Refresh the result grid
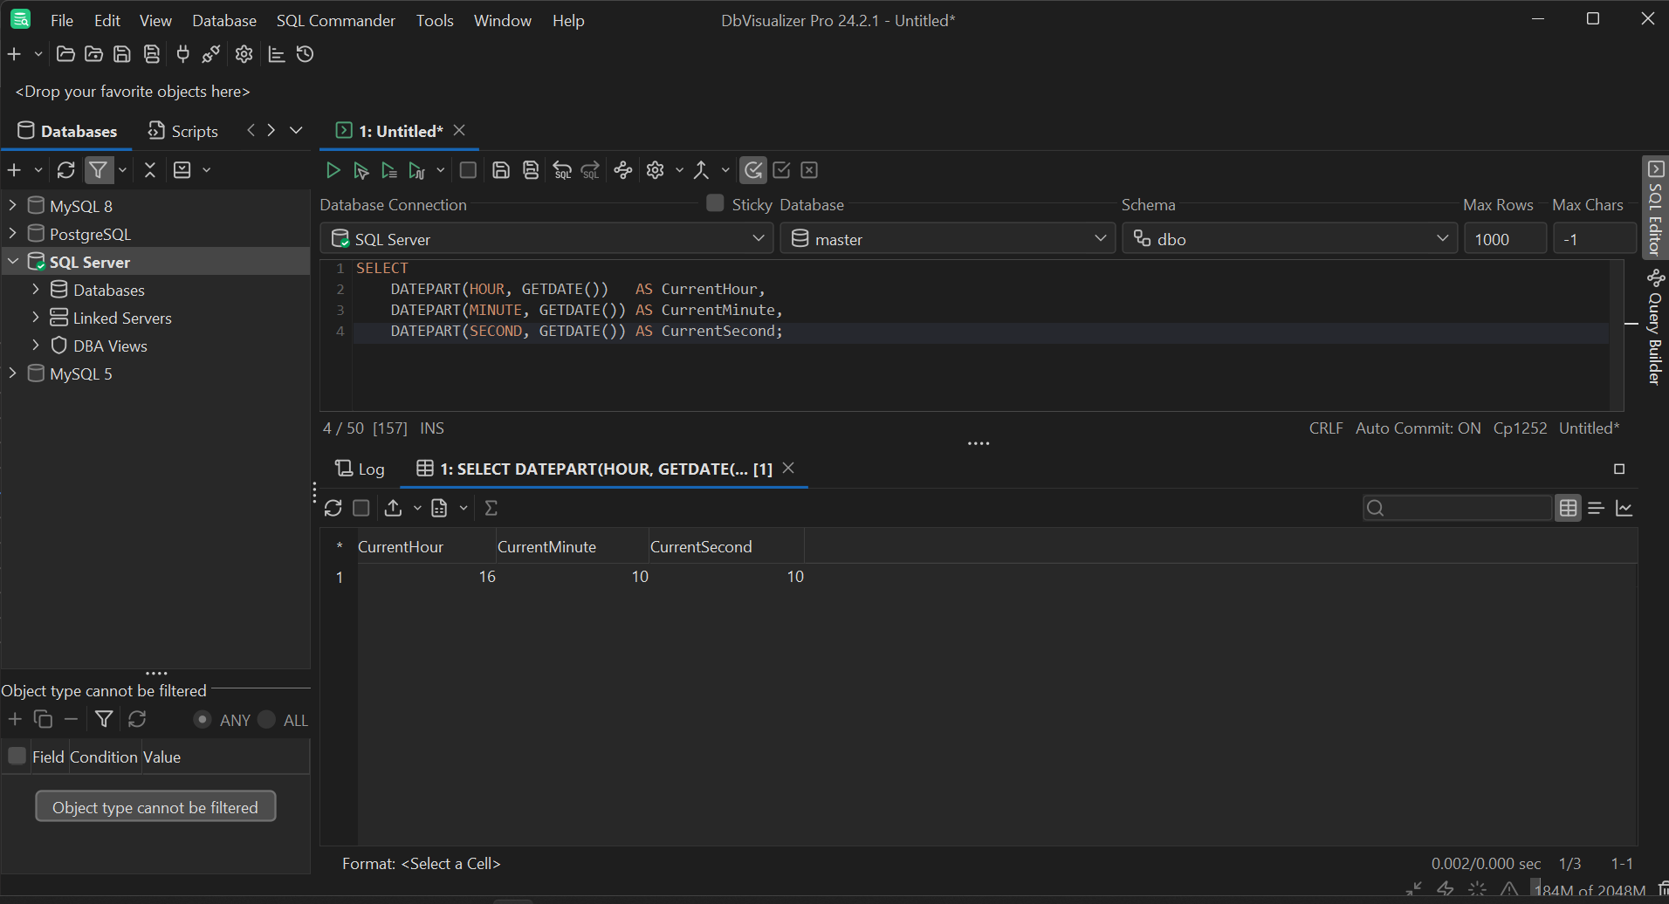 point(333,507)
